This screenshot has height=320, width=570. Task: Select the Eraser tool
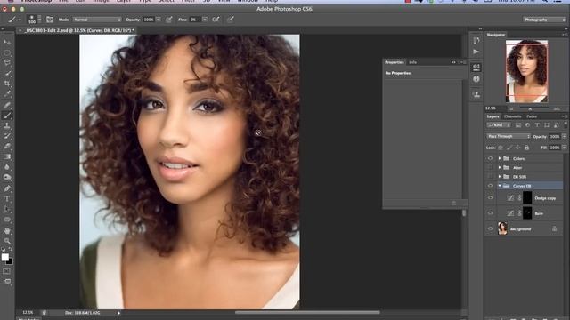coord(7,146)
